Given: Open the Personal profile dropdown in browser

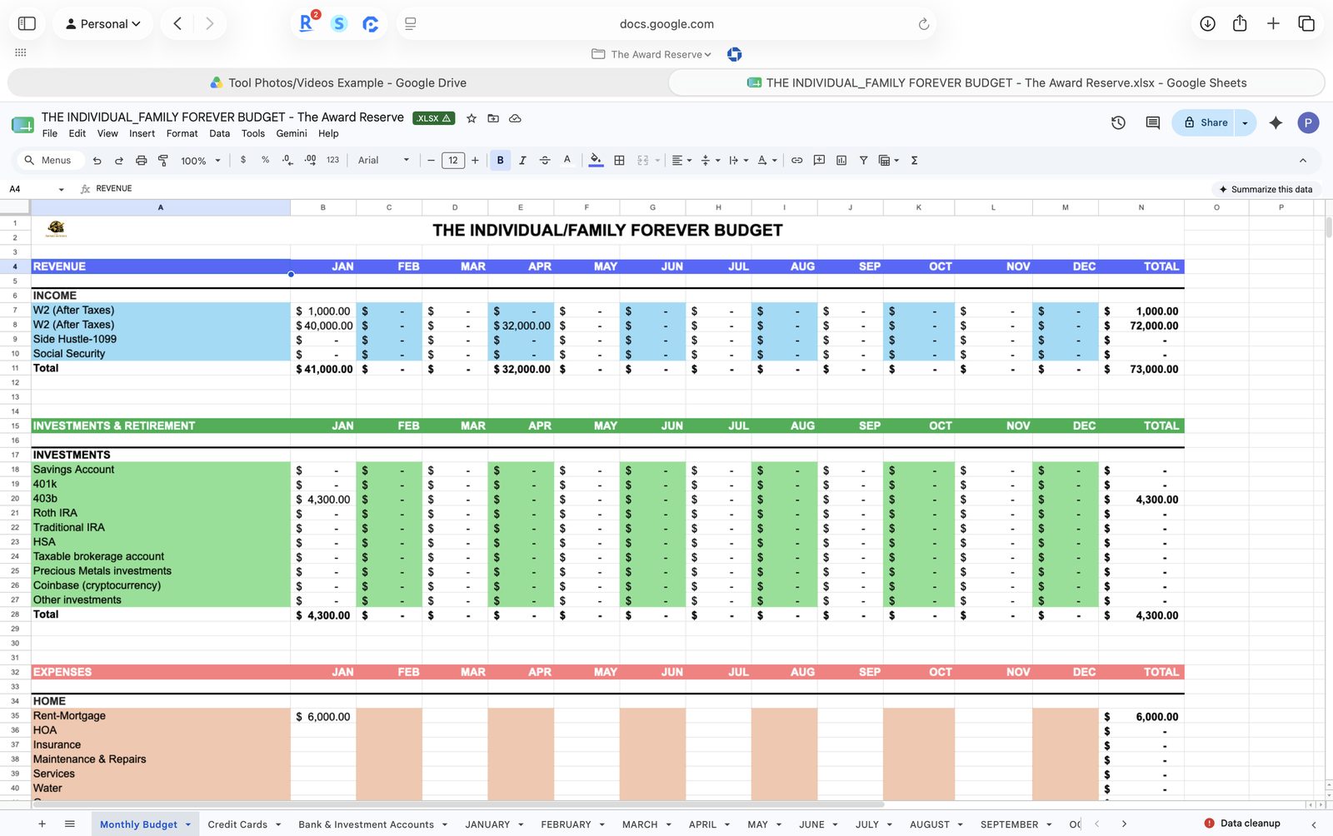Looking at the screenshot, I should (102, 23).
